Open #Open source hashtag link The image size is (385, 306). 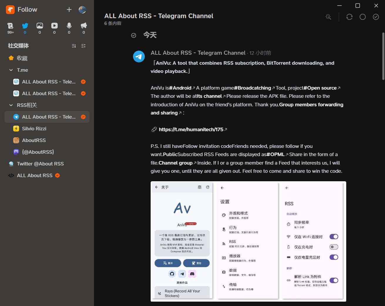click(322, 88)
